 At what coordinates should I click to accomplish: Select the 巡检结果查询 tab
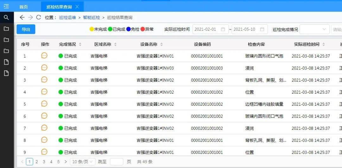point(59,7)
